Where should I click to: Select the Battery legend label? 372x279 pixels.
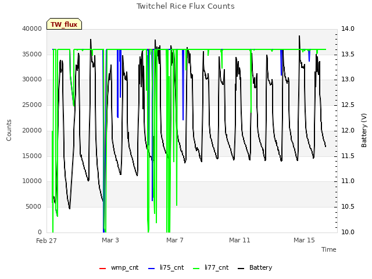click(261, 267)
